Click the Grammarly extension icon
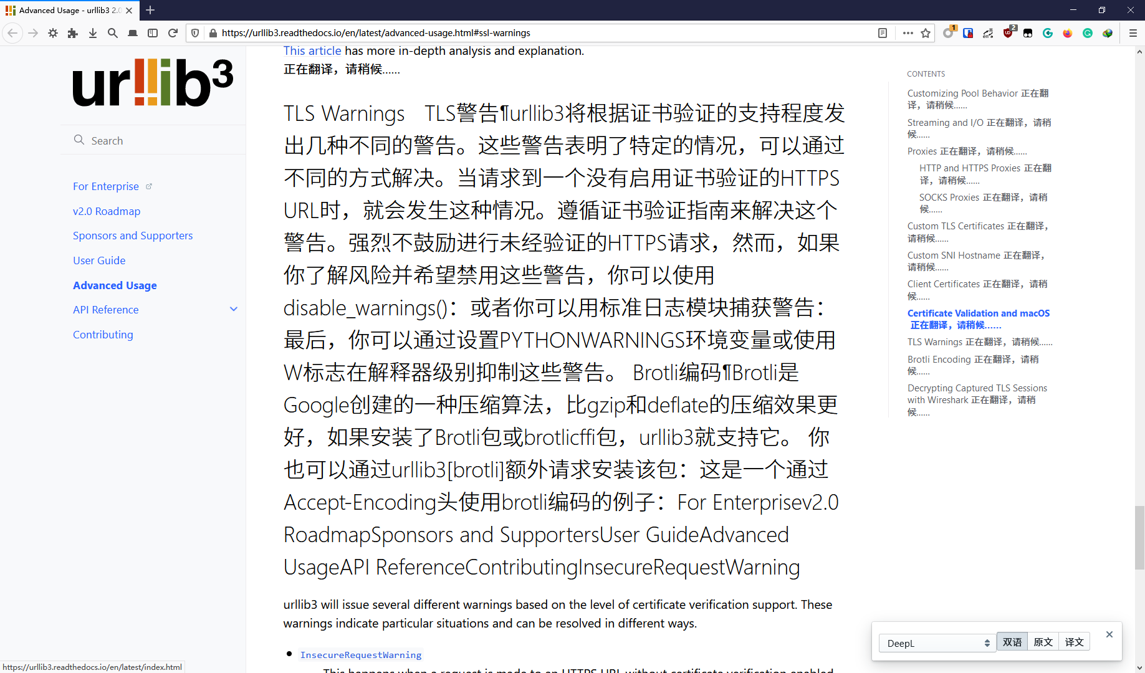 1088,33
